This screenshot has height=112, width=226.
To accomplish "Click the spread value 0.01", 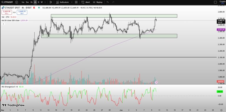I will 14,12.
